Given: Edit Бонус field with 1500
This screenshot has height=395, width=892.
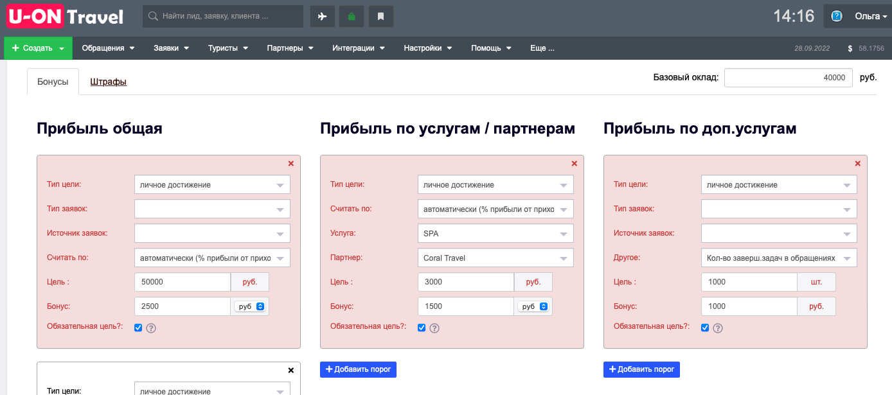Looking at the screenshot, I should [466, 306].
